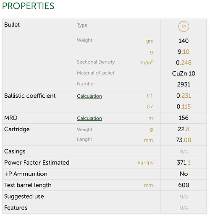The height and width of the screenshot is (218, 210).
Task: Click the Suggested use row label
Action: pos(24,197)
